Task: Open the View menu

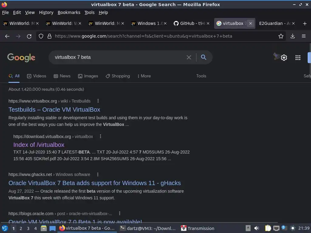Action: tap(30, 12)
